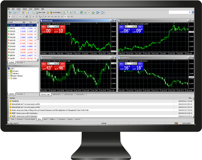Open the Charts menu
The image size is (202, 160).
[25, 9]
